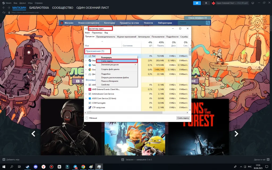Open the red record app on taskbar
272x170 pixels.
(52, 167)
